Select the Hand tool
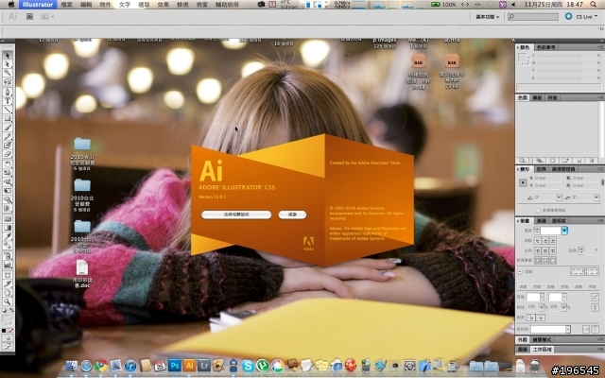 point(8,293)
